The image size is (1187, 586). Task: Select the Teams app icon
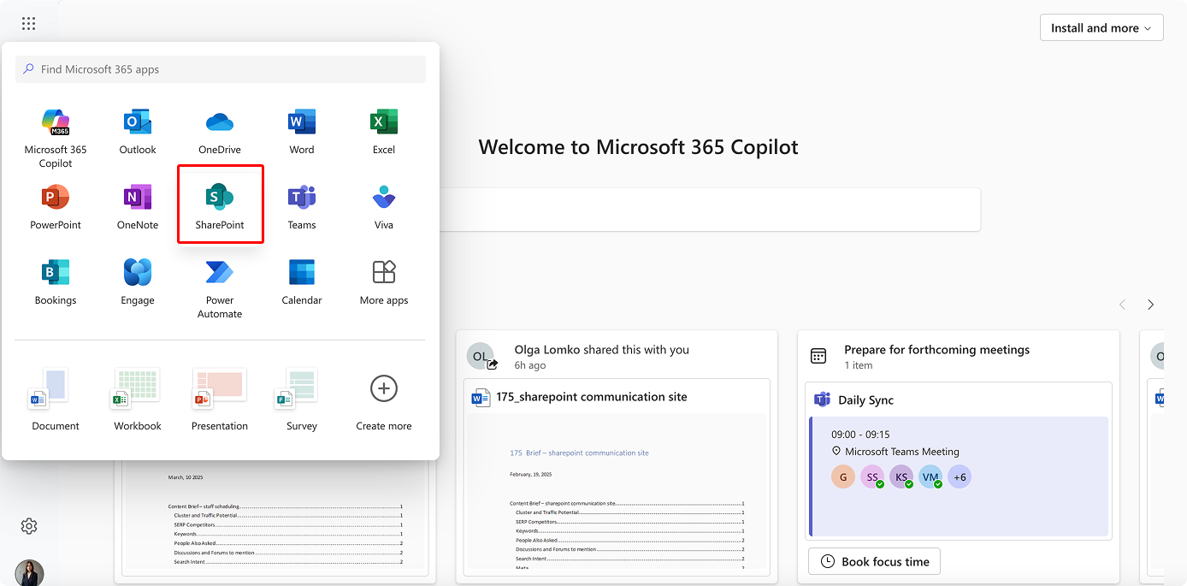pos(301,204)
